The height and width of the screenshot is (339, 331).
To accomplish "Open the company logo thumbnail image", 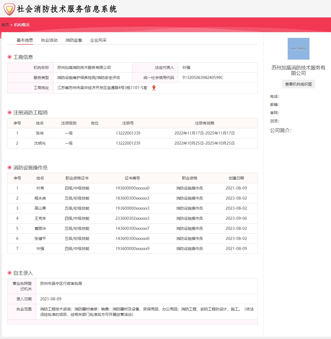I will [298, 49].
